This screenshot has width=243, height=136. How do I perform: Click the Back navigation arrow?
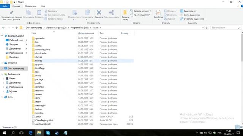pyautogui.click(x=3, y=28)
